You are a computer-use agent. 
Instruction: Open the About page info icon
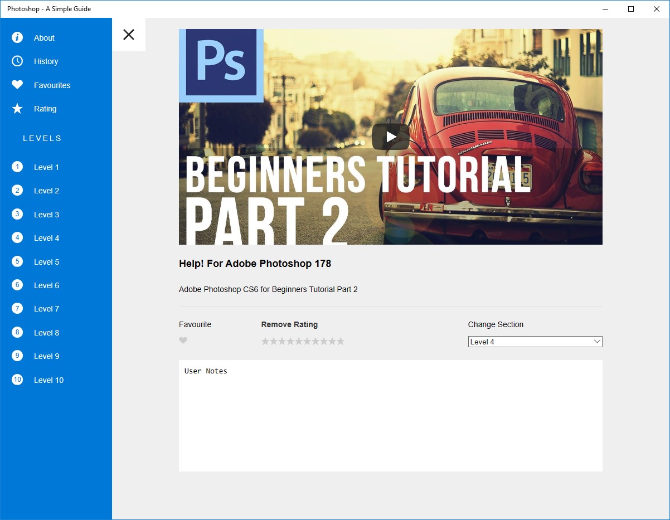[x=17, y=37]
